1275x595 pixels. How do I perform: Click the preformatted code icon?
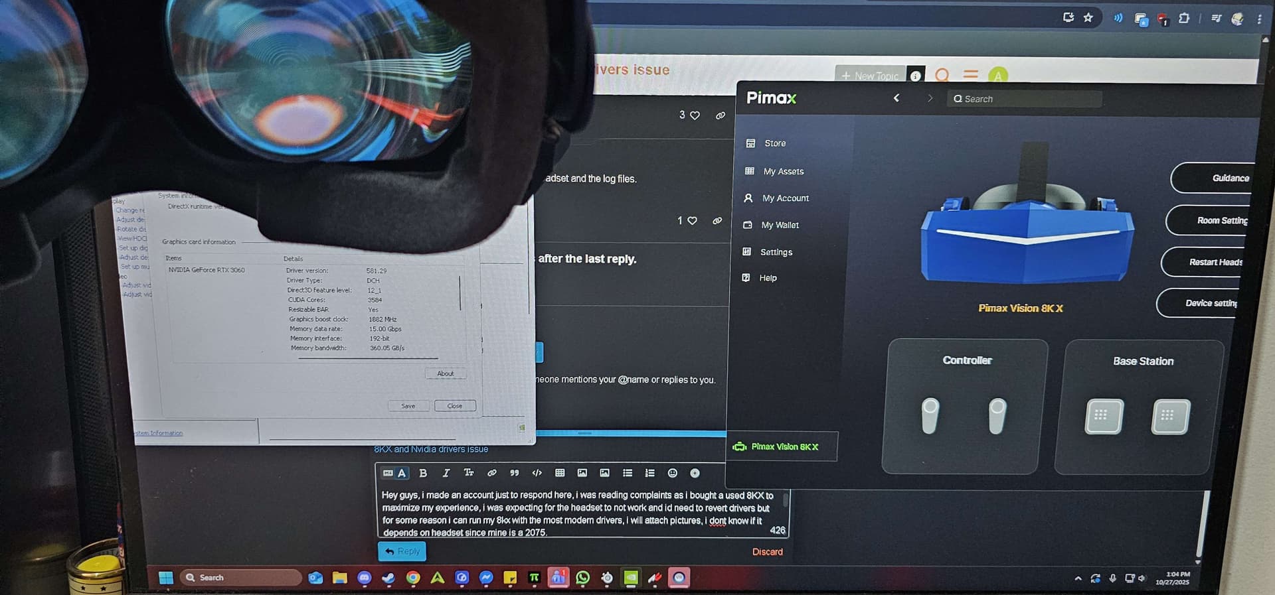pos(537,473)
